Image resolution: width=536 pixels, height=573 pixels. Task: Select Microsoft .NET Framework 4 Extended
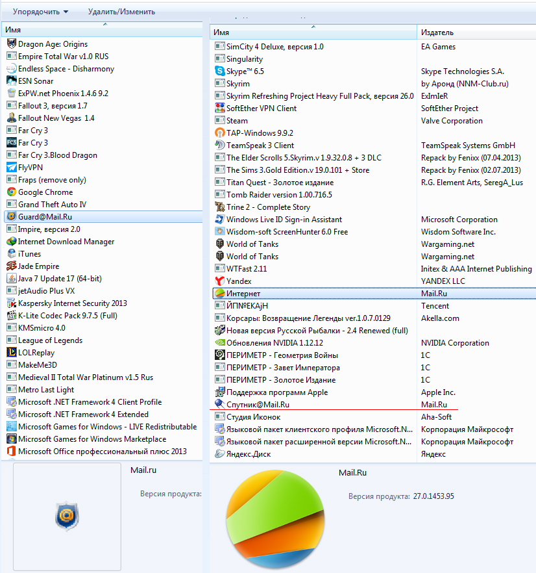coord(83,414)
